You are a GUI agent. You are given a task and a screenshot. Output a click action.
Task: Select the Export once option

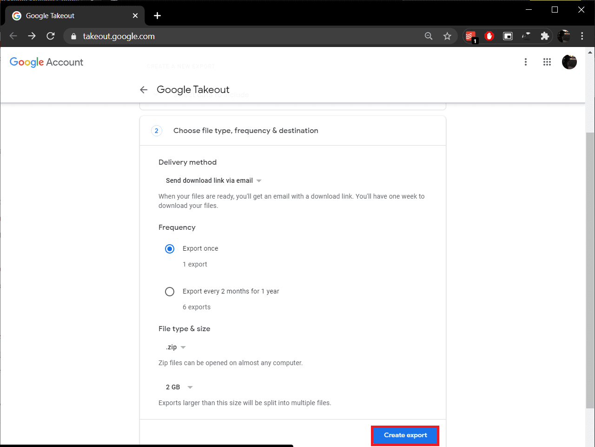[170, 249]
